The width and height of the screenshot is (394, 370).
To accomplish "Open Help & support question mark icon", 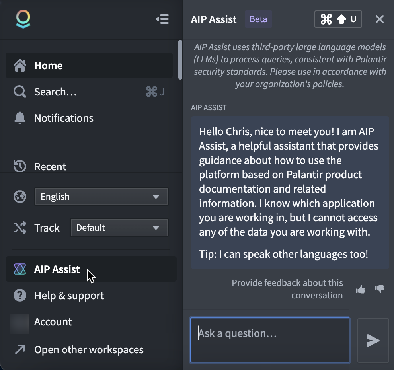I will click(20, 296).
